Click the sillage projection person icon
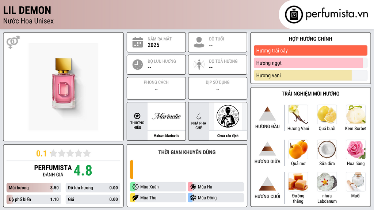 pos(199,65)
